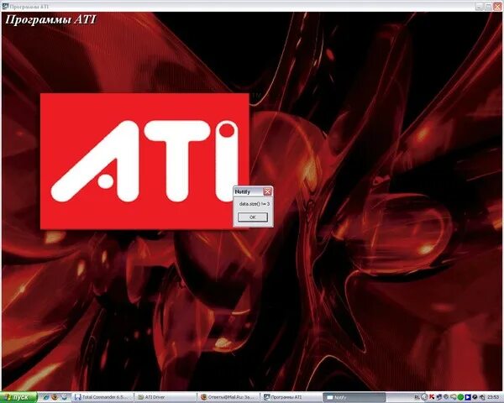The image size is (504, 403).
Task: Expand hidden tray icons with the round arrow
Action: (424, 397)
